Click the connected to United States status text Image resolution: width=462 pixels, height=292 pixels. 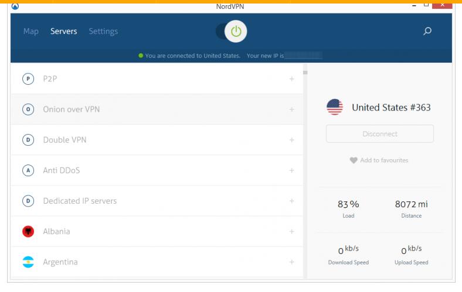pos(193,56)
